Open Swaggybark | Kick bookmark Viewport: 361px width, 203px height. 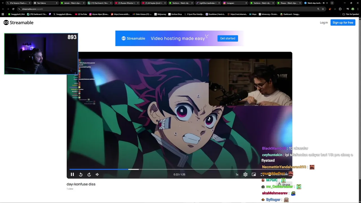click(x=16, y=14)
